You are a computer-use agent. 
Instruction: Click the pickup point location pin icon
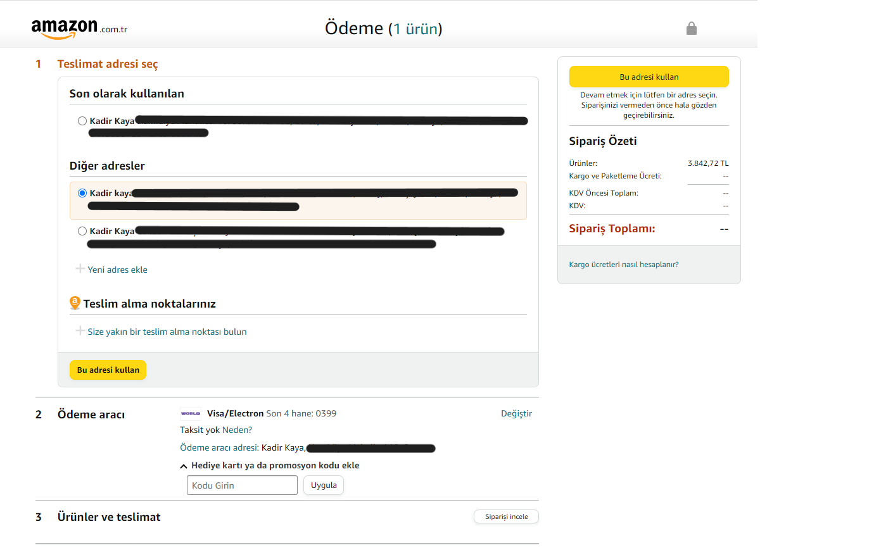(x=75, y=303)
